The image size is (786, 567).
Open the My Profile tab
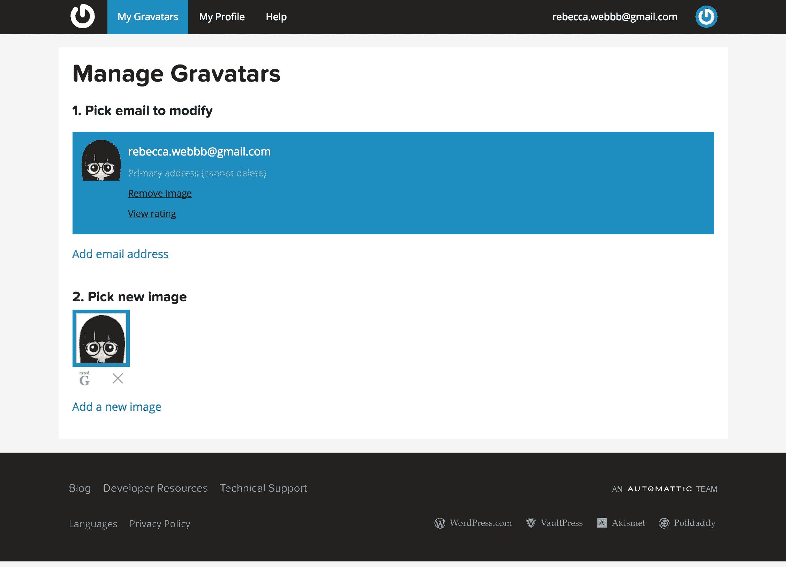[x=222, y=17]
